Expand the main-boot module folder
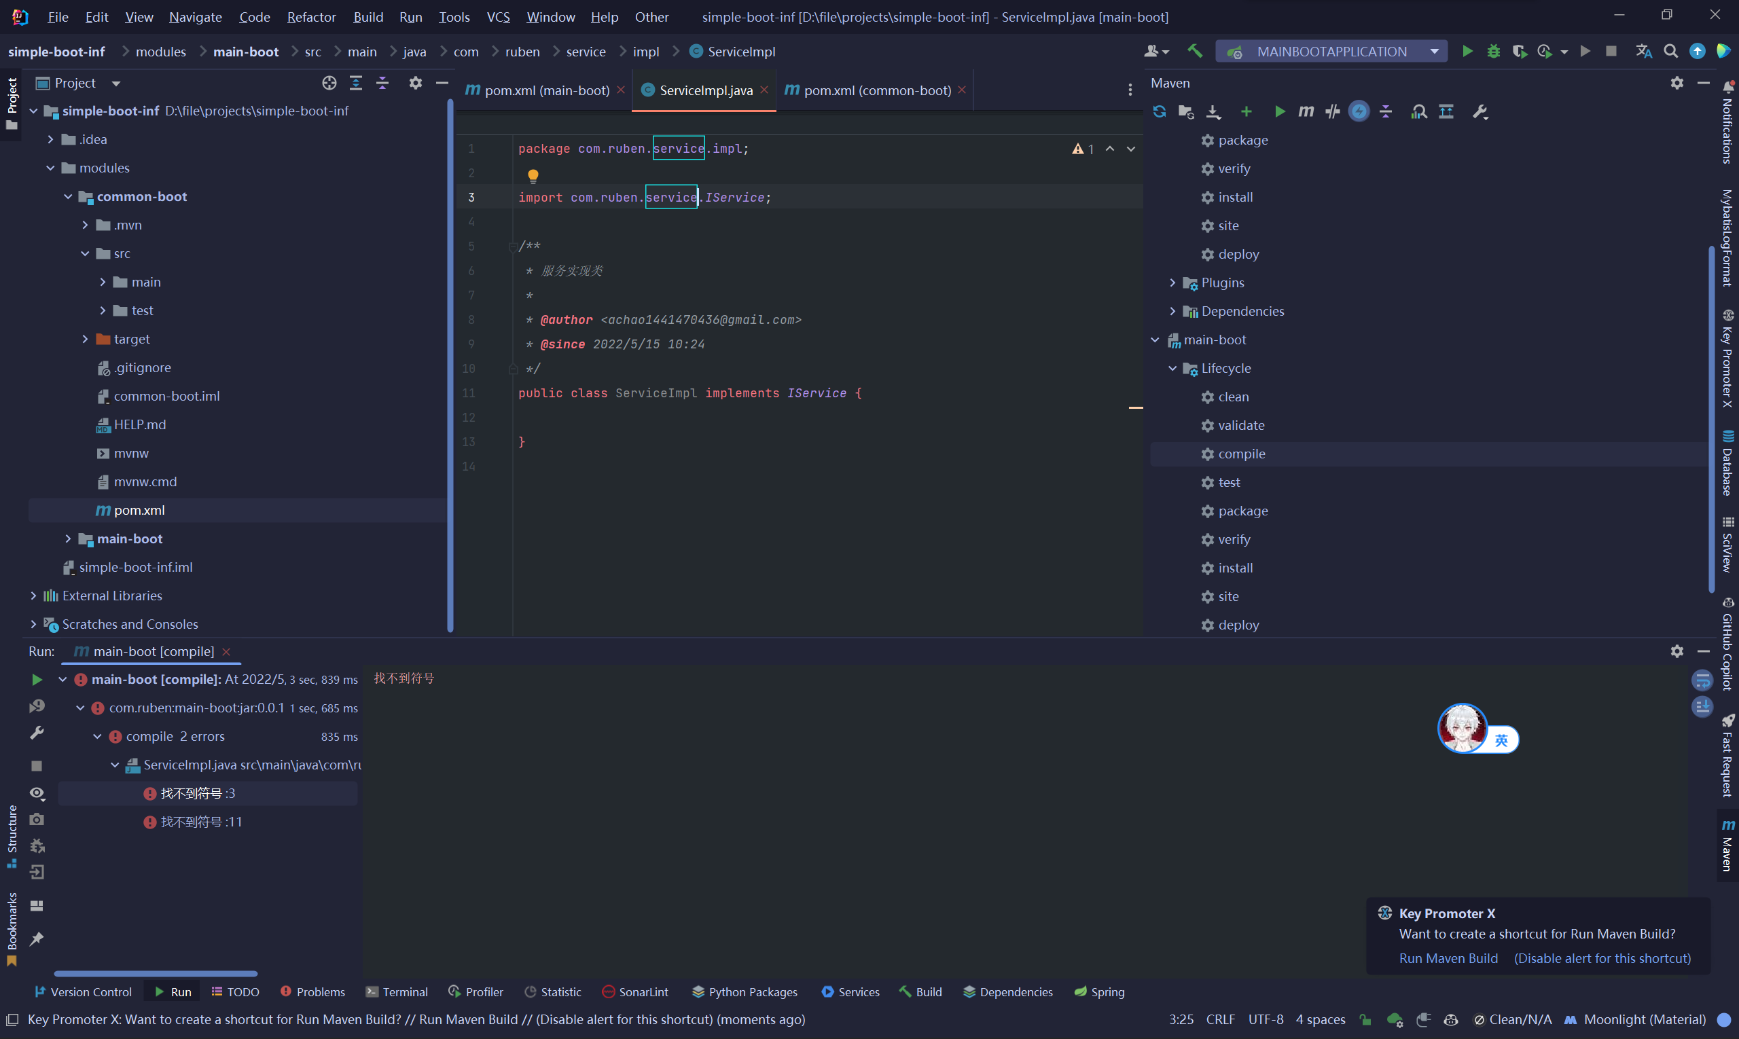This screenshot has width=1739, height=1039. click(68, 539)
